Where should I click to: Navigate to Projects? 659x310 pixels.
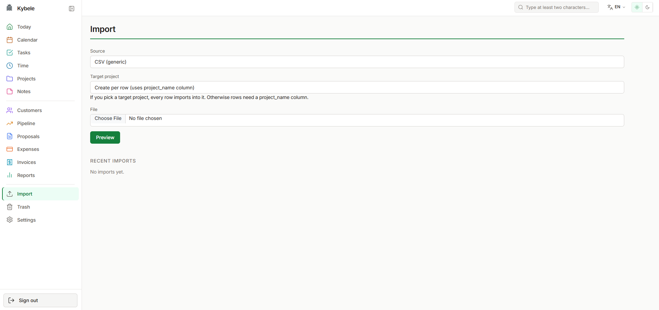40,79
